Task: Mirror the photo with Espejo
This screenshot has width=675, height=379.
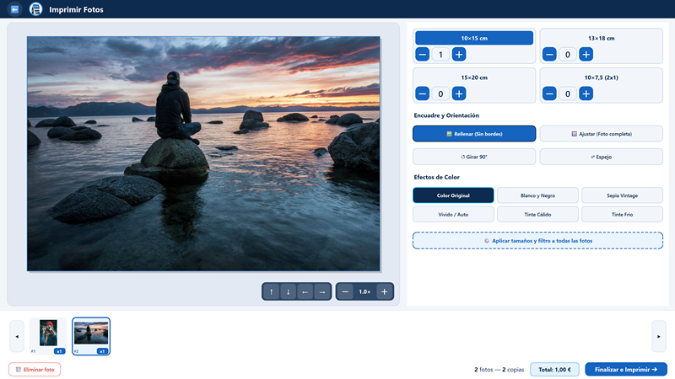Action: [x=601, y=157]
